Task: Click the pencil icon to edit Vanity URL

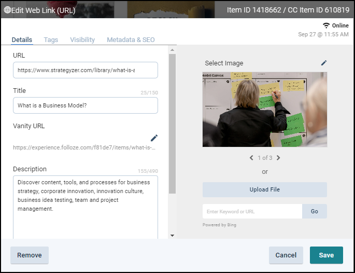Action: coord(154,138)
